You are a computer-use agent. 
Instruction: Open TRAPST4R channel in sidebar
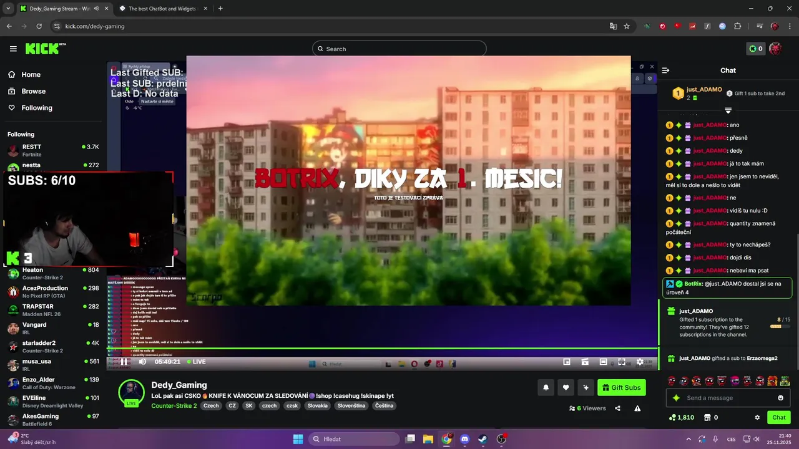(53, 310)
